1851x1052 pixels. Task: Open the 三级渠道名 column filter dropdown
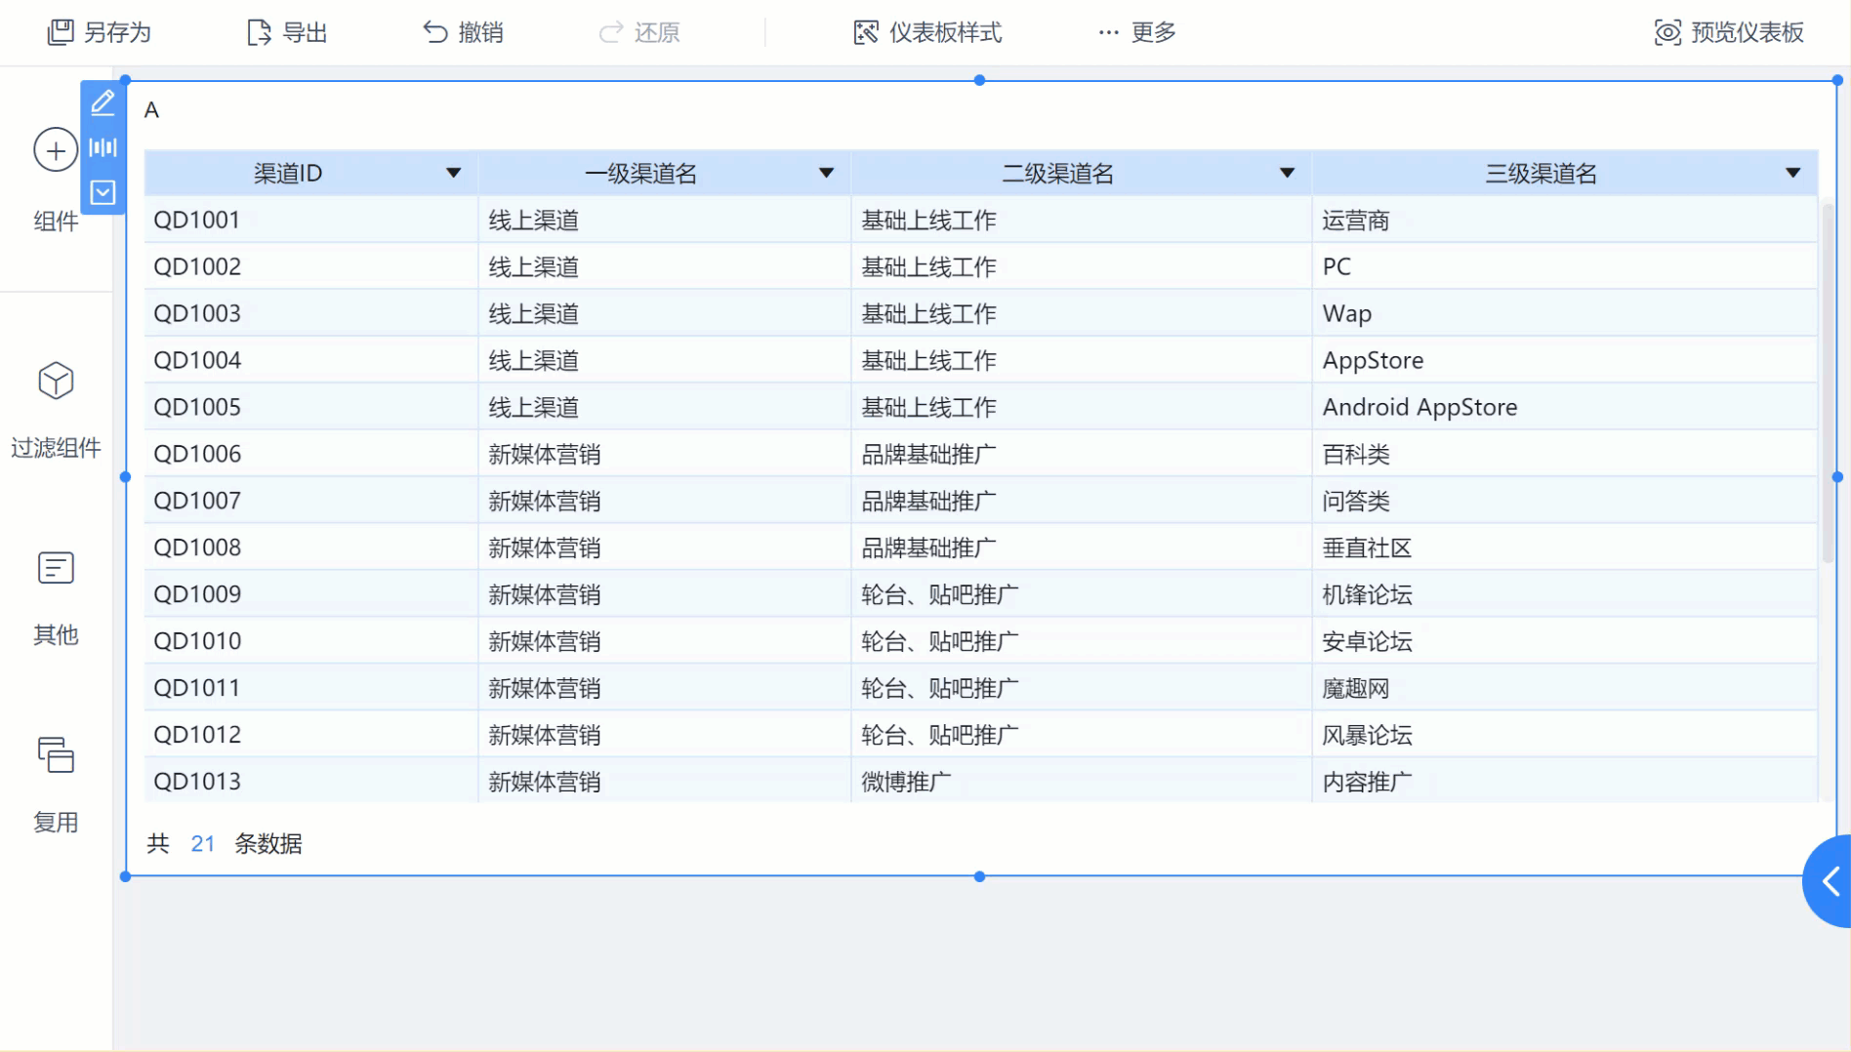1792,172
